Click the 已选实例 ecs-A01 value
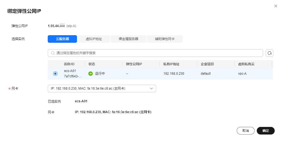This screenshot has height=141, width=282. coord(81,101)
